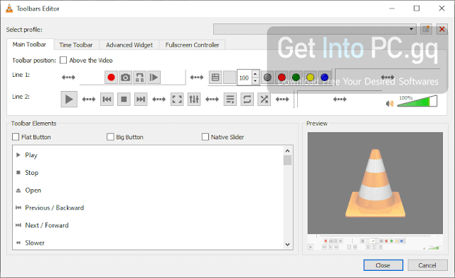This screenshot has height=278, width=455.
Task: Toggle the Native Slider checkbox
Action: [x=205, y=137]
